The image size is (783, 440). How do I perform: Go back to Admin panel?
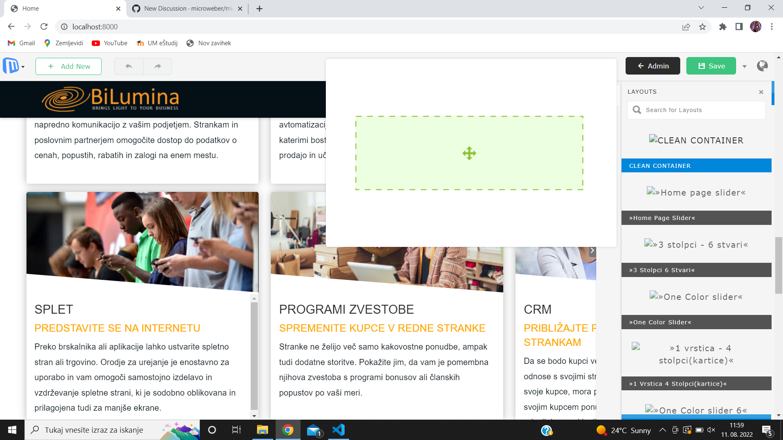pyautogui.click(x=653, y=66)
